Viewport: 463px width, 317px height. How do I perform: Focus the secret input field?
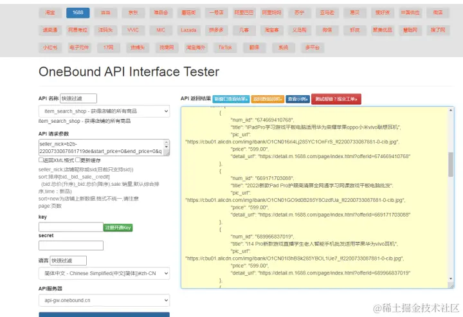[x=71, y=246]
